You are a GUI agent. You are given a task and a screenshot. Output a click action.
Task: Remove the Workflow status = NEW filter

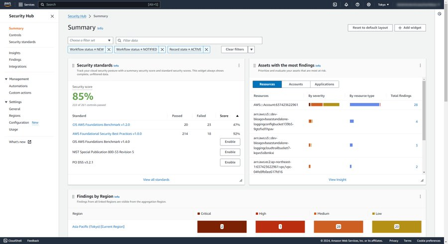point(109,50)
